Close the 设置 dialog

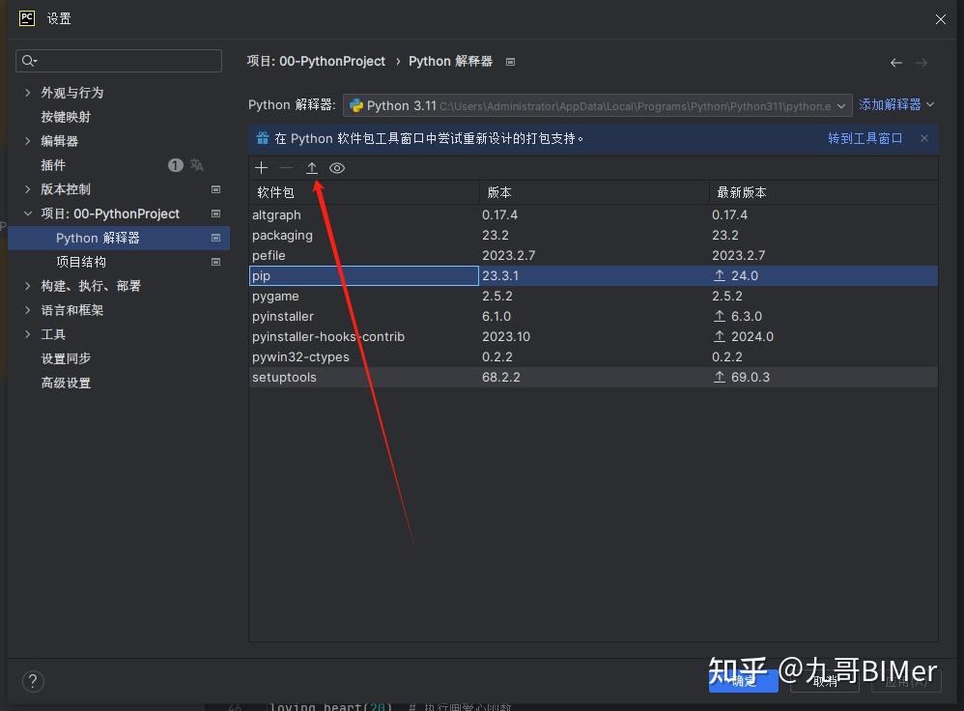pyautogui.click(x=941, y=19)
